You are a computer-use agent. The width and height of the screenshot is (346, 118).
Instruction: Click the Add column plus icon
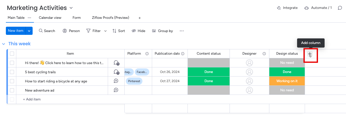pos(310,54)
